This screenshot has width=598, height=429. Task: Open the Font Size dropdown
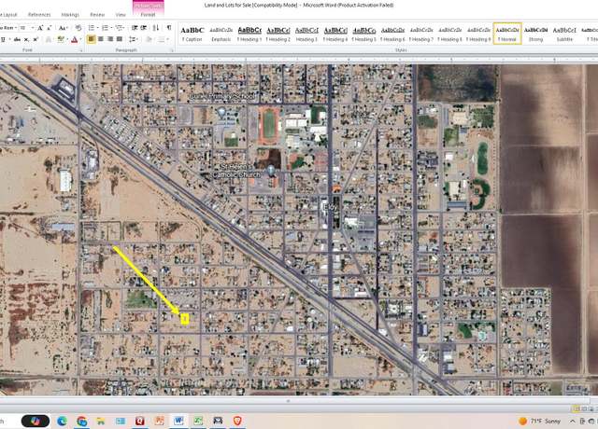[x=32, y=28]
